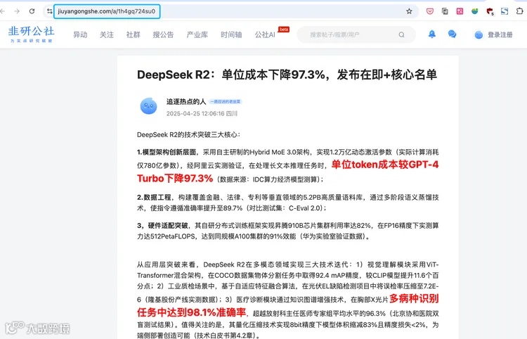Open the 异动 navigation item
This screenshot has width=527, height=339.
80,34
